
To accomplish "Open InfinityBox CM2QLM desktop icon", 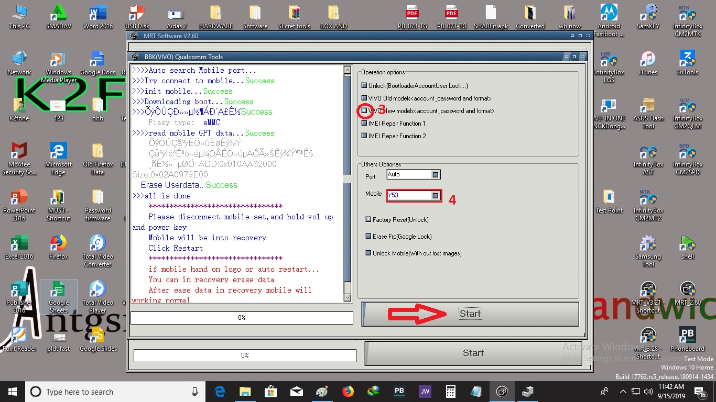I will click(x=688, y=112).
